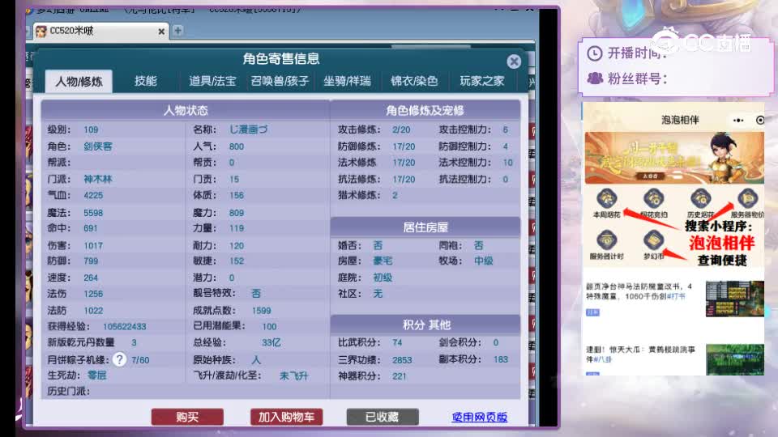Close the CC520米啵 browser tab
778x437 pixels.
[161, 32]
